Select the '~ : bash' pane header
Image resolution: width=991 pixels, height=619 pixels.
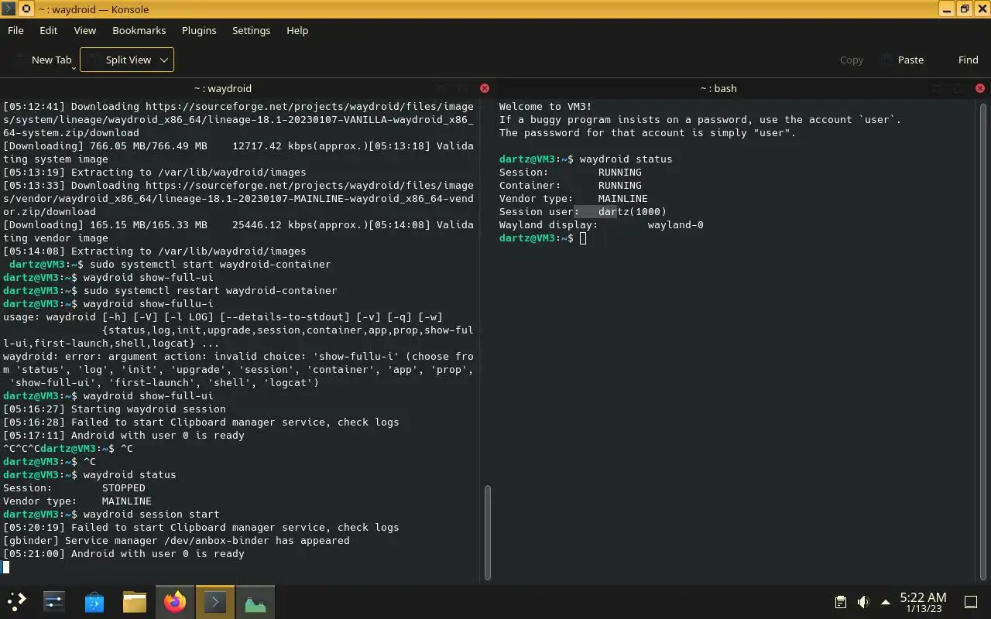pos(718,88)
